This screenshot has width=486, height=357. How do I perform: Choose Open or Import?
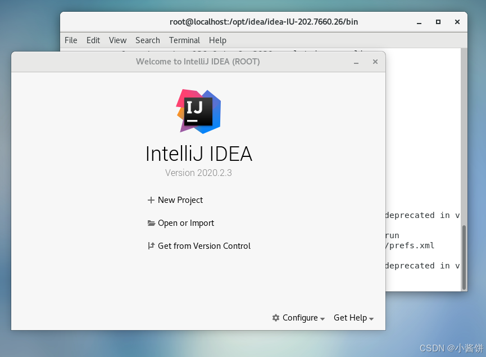tap(181, 223)
